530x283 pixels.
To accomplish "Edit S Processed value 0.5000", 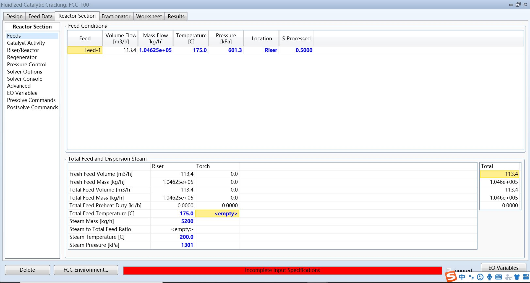I will click(296, 50).
